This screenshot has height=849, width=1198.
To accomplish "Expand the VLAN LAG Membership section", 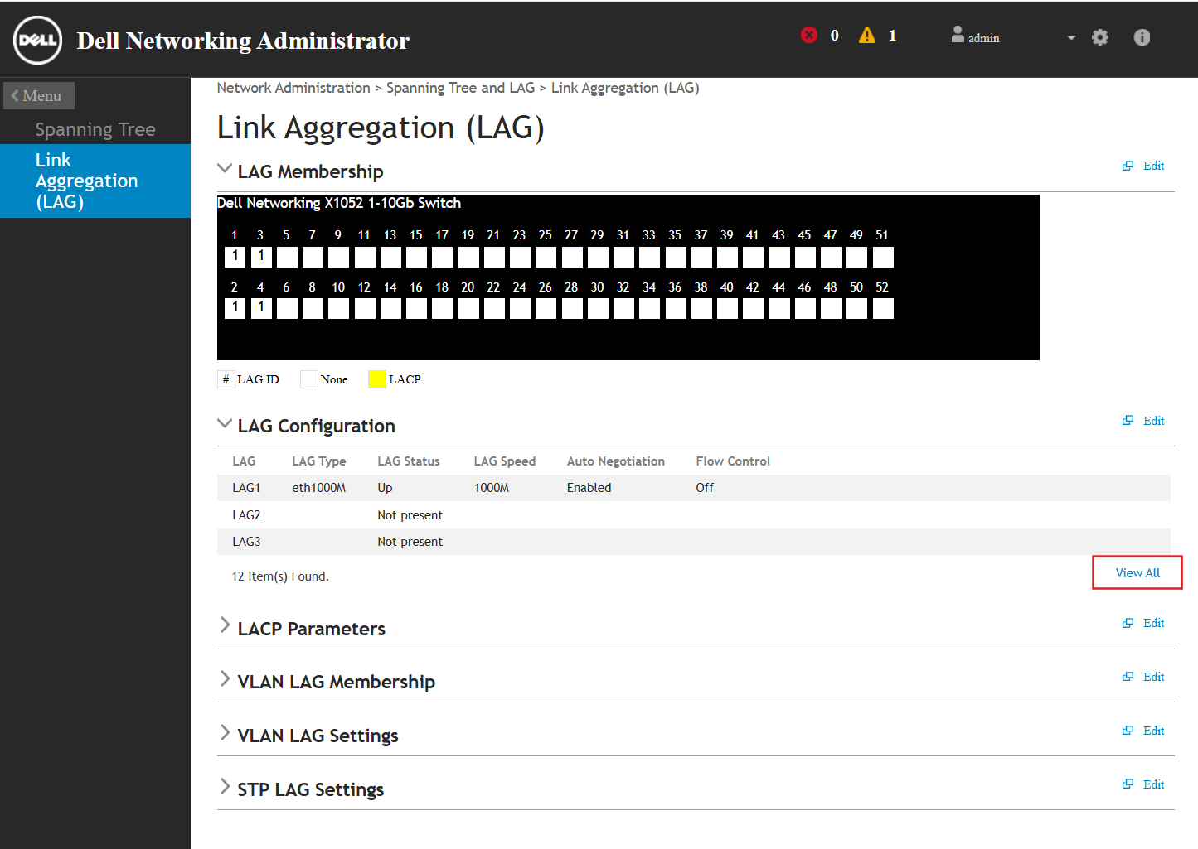I will (x=225, y=679).
